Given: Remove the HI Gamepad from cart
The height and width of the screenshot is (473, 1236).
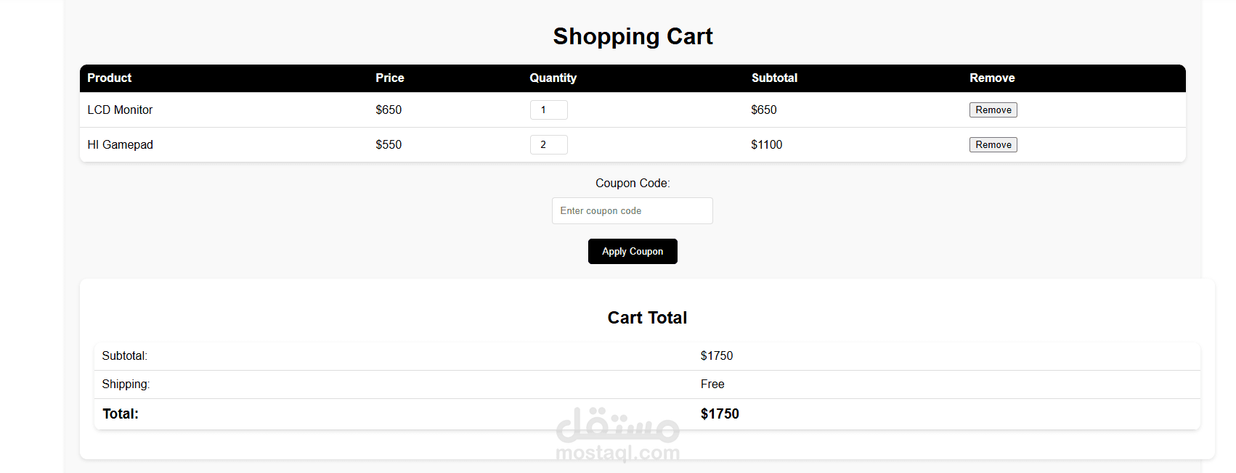Looking at the screenshot, I should click(x=993, y=145).
